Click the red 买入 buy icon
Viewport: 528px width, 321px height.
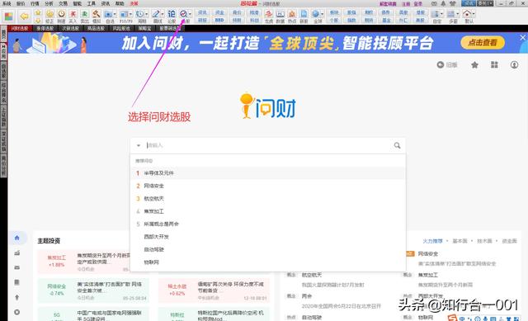[73, 14]
